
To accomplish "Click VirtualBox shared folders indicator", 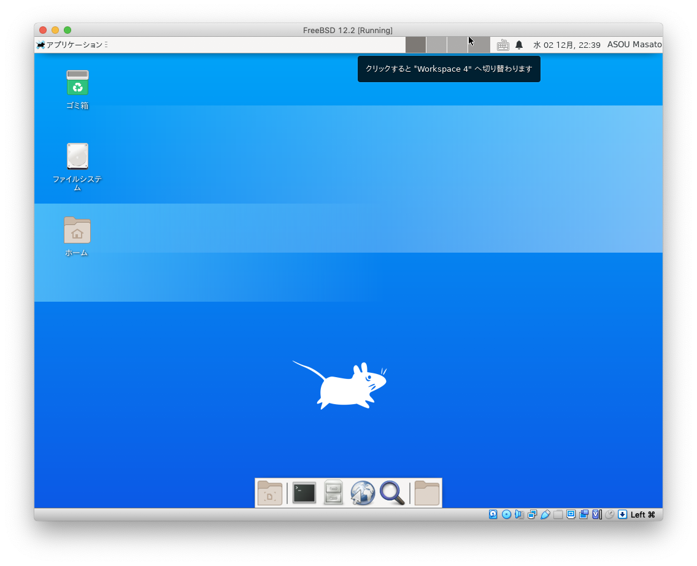I will pos(558,514).
